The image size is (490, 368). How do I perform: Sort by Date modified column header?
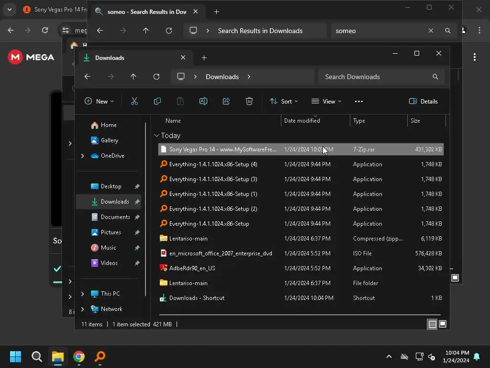click(x=302, y=121)
